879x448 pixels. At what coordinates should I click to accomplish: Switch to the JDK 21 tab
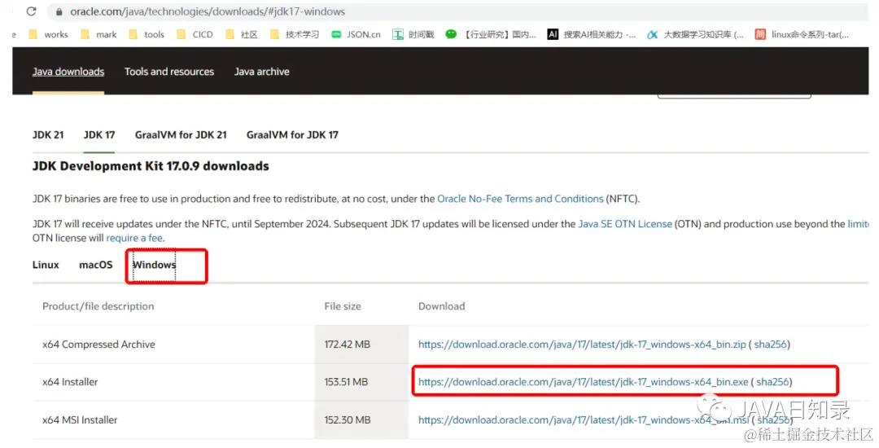[48, 135]
